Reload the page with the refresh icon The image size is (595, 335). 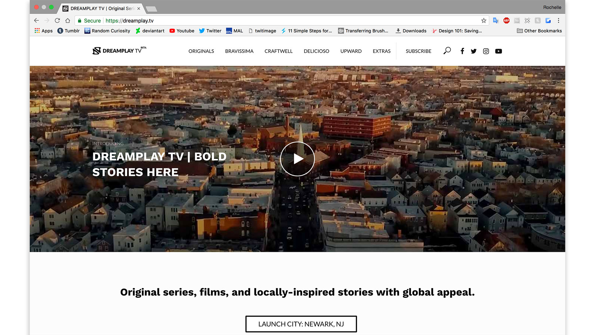57,20
